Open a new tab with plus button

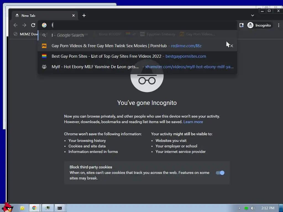coord(84,15)
